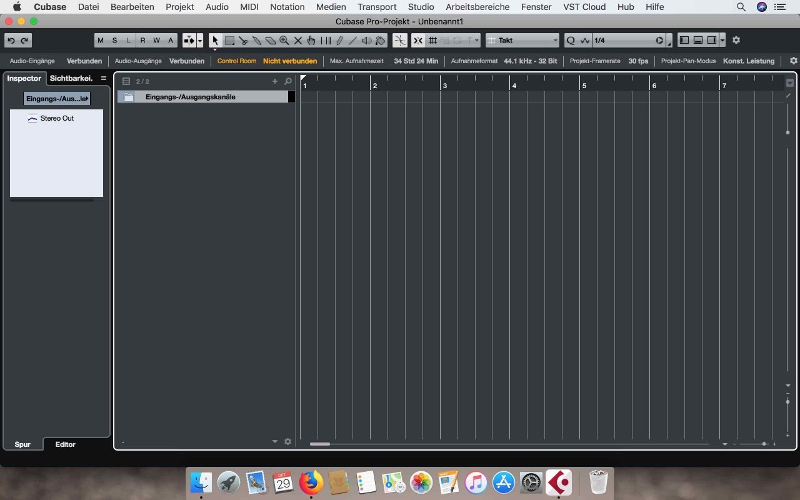Open Cubase app in the Dock
The height and width of the screenshot is (500, 800).
559,482
